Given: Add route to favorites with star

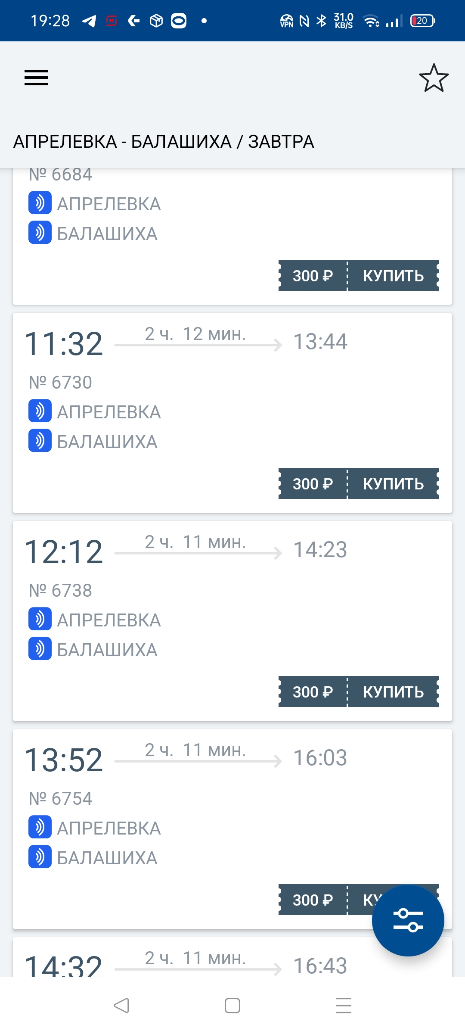Looking at the screenshot, I should [434, 78].
